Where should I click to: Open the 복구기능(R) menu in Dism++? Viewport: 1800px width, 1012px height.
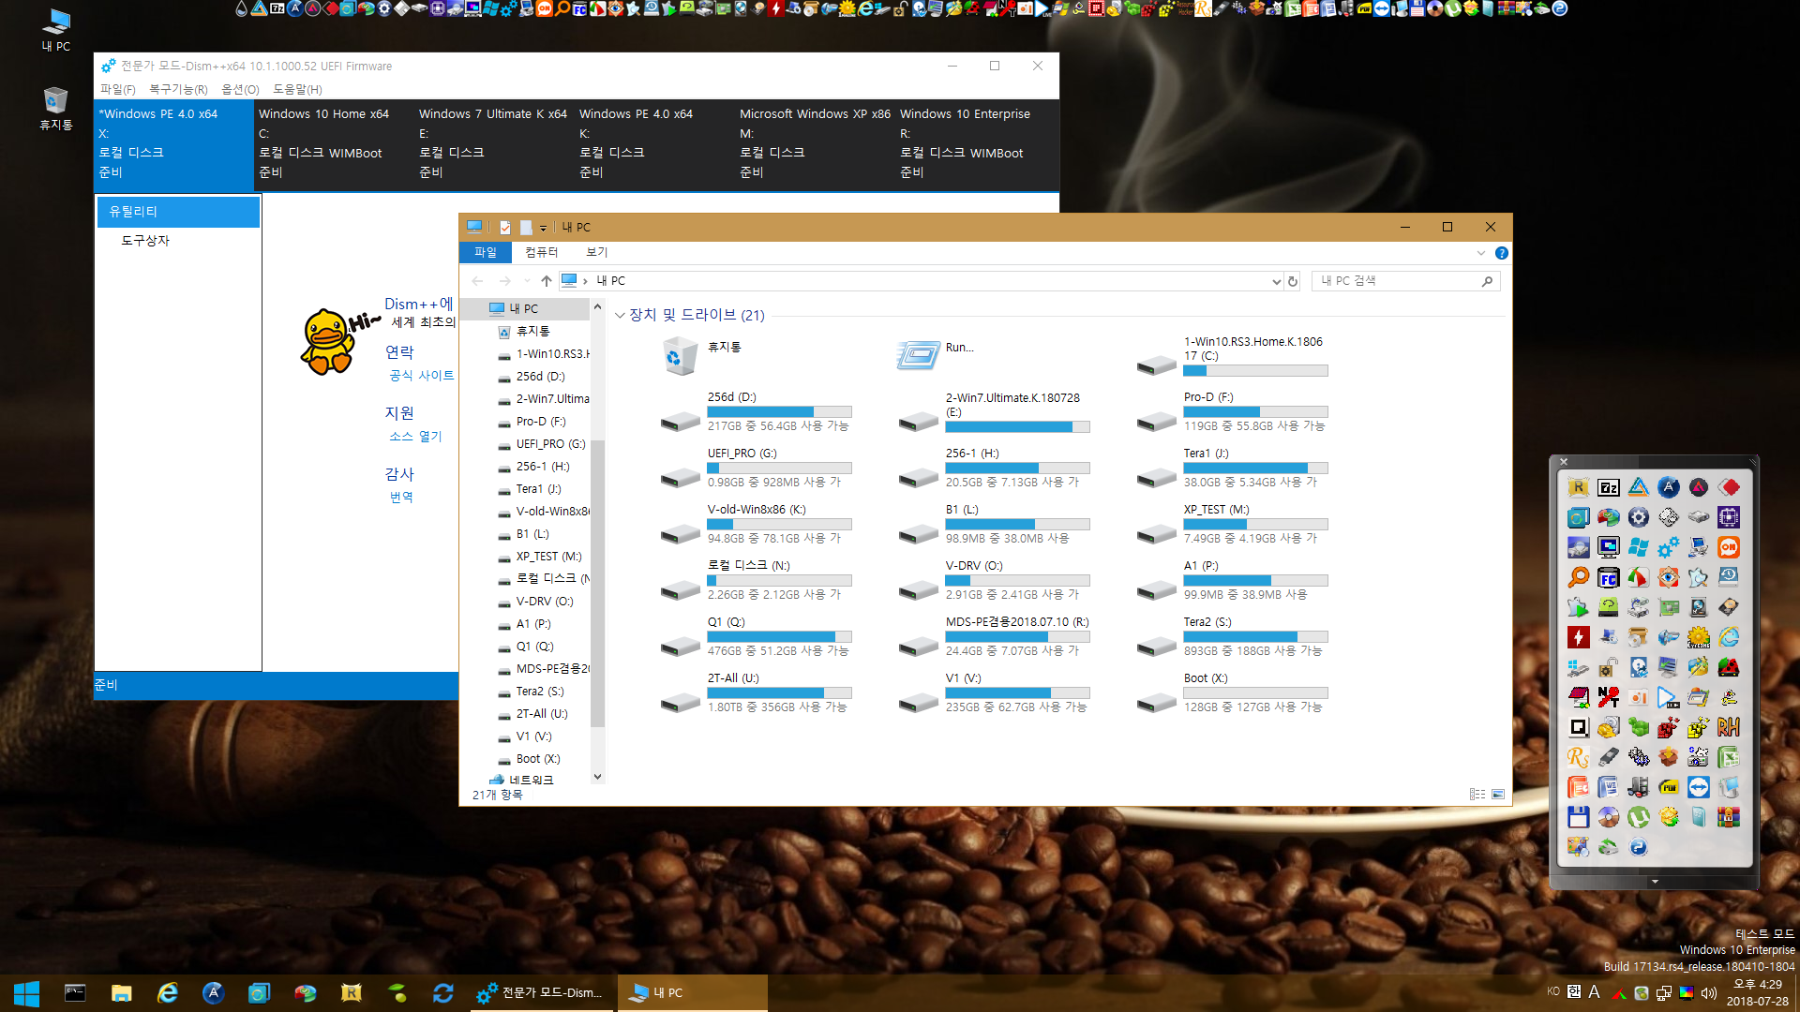[178, 90]
